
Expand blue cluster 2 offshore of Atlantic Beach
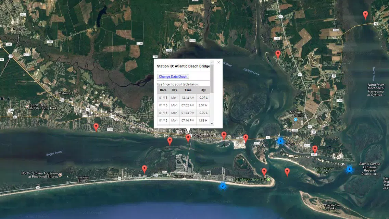point(223,186)
